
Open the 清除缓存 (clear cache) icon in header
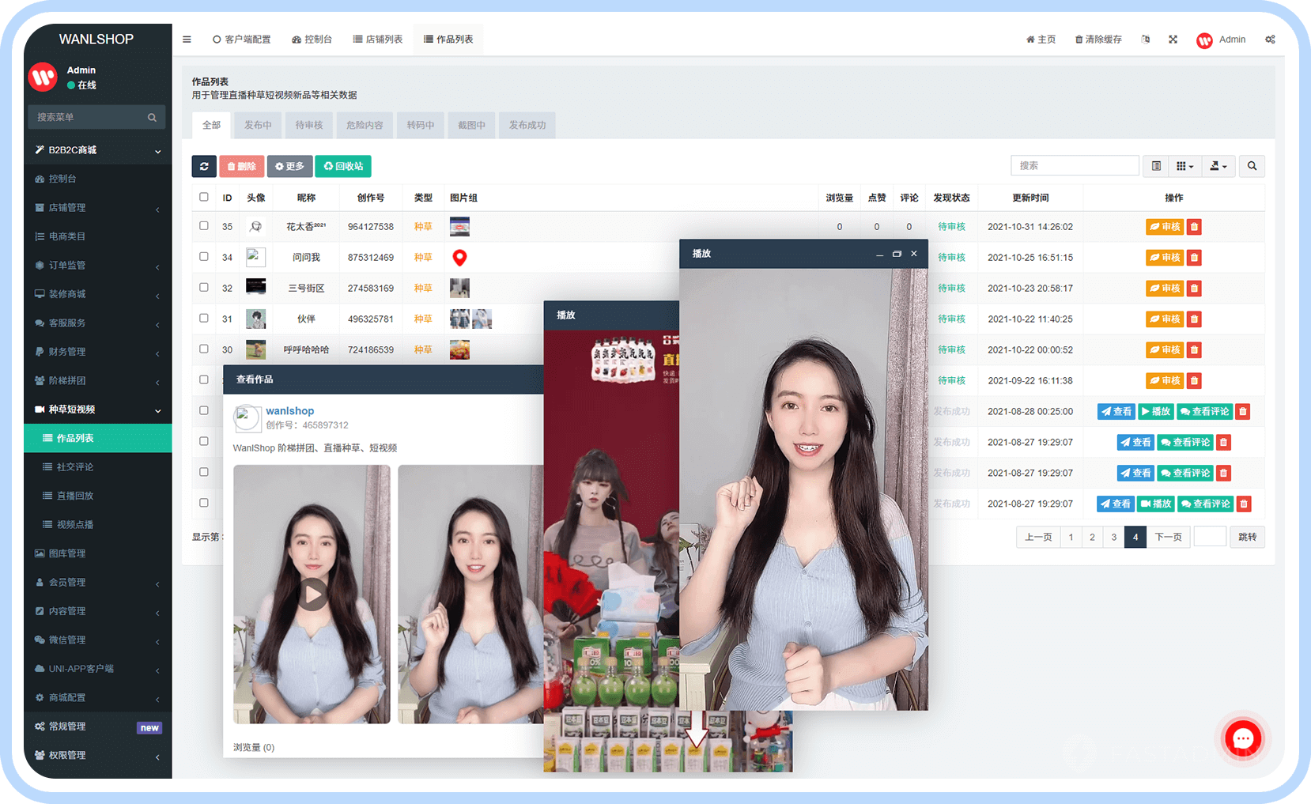pyautogui.click(x=1098, y=39)
